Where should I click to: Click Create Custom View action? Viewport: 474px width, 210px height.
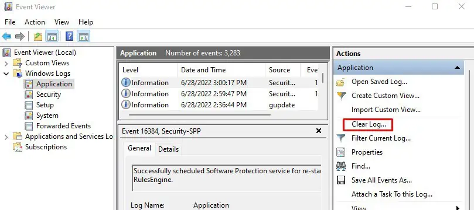tap(386, 96)
